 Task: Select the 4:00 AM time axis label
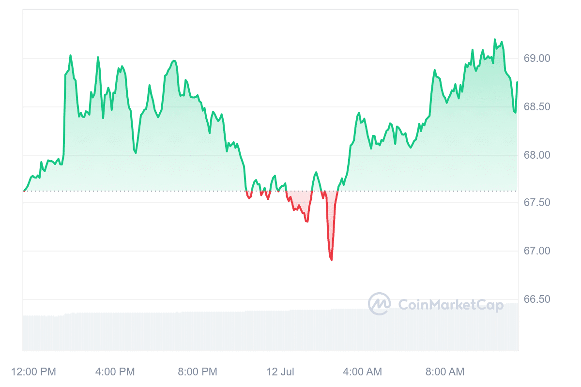coord(362,372)
